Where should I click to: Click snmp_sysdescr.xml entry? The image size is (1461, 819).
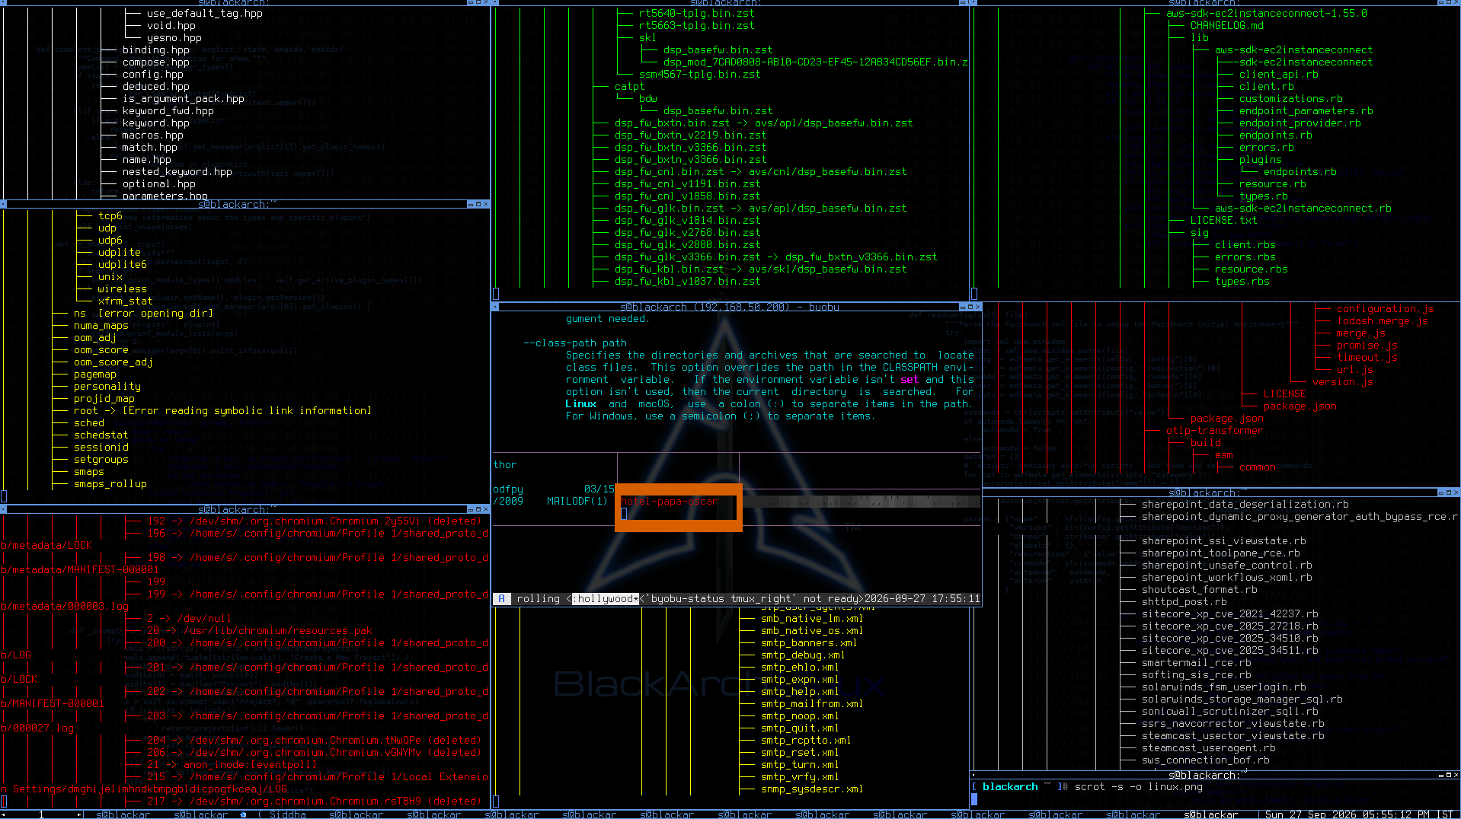click(x=812, y=789)
